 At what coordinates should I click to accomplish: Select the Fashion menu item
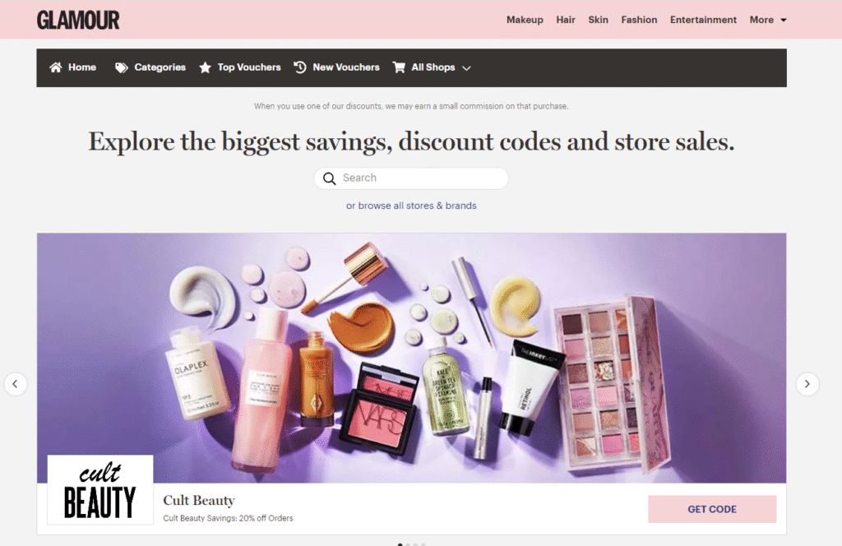(x=639, y=20)
